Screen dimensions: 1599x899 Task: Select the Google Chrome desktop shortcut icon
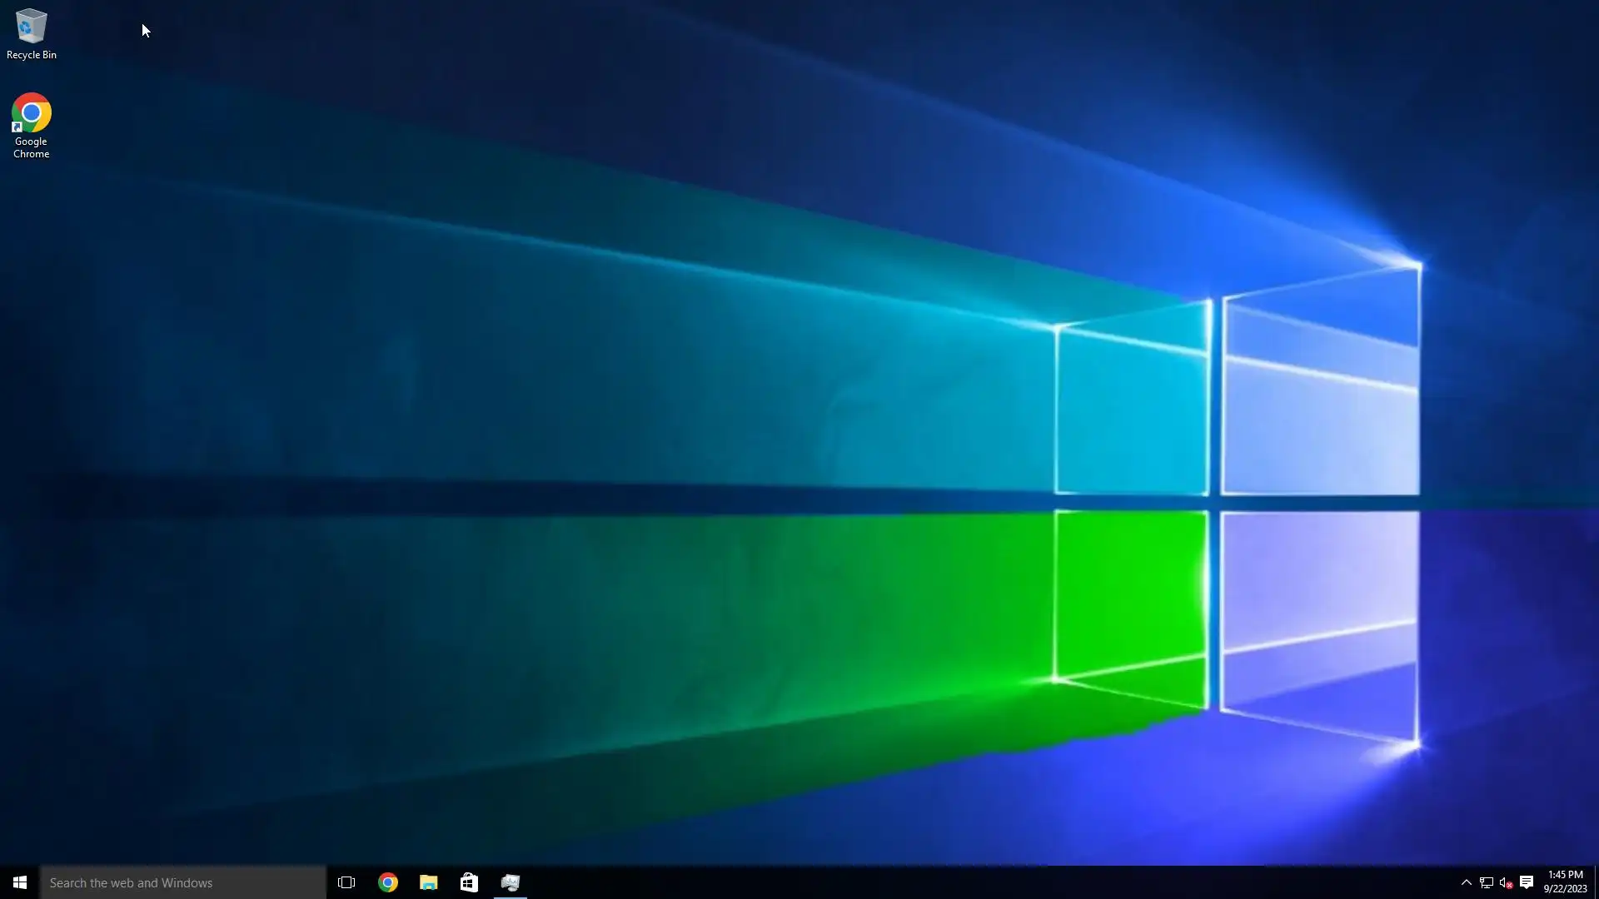point(31,113)
